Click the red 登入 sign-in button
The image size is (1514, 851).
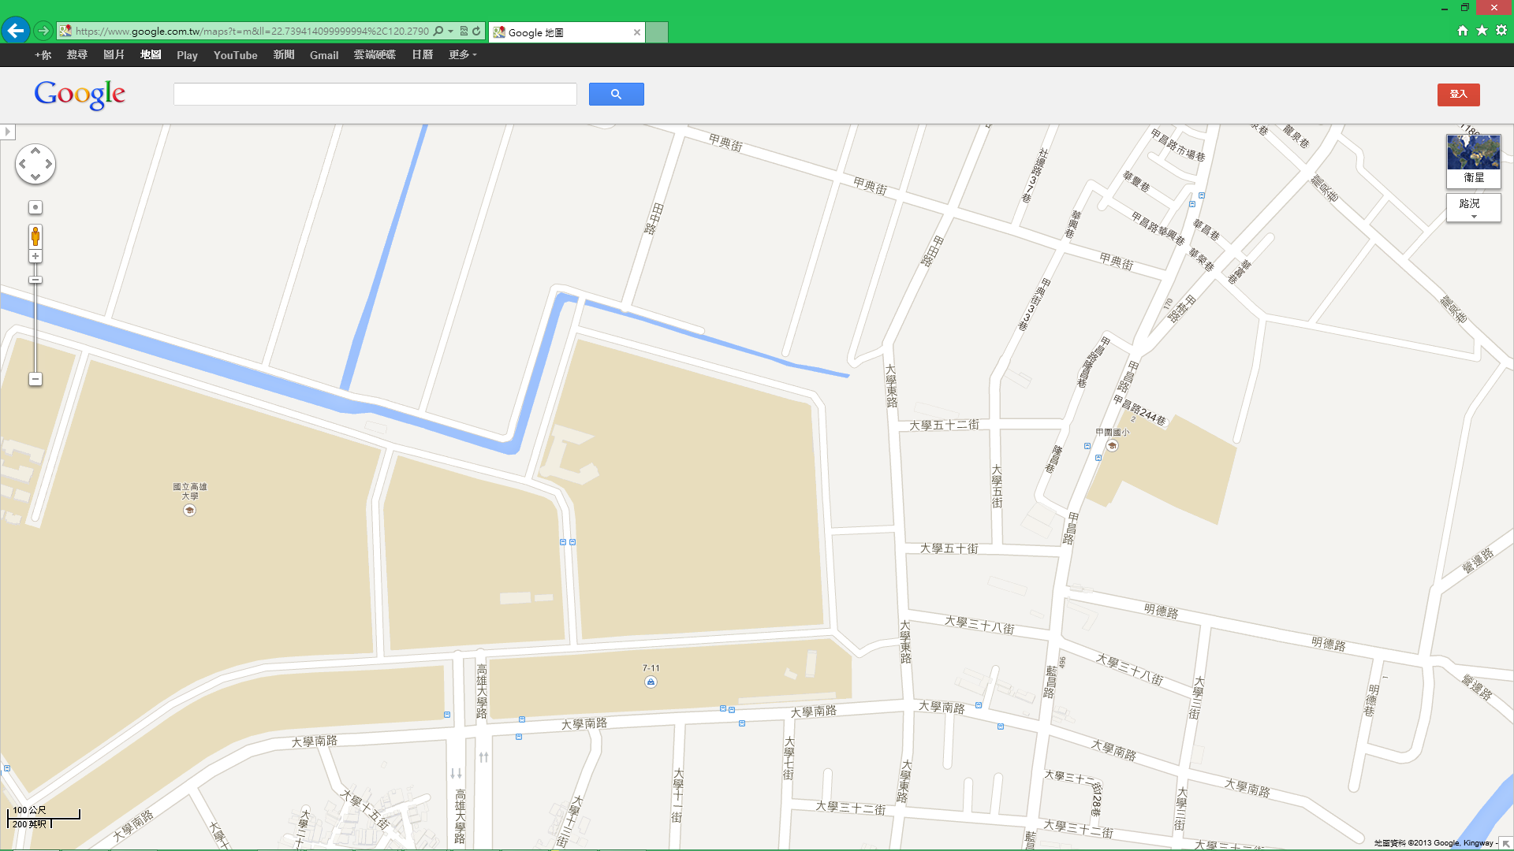[1458, 95]
